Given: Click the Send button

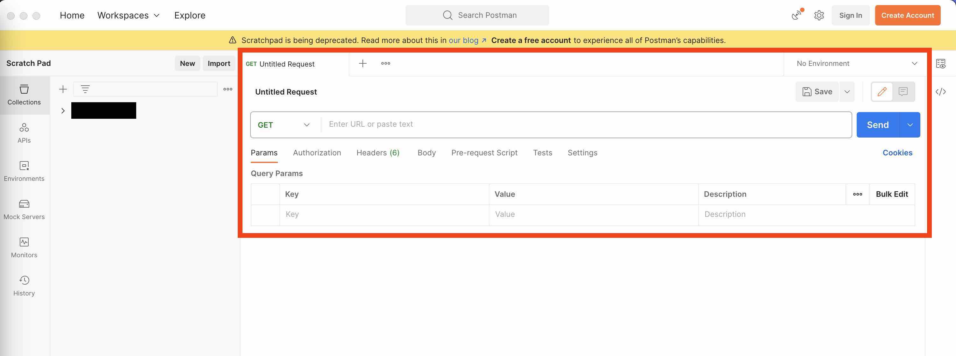Looking at the screenshot, I should click(x=878, y=125).
